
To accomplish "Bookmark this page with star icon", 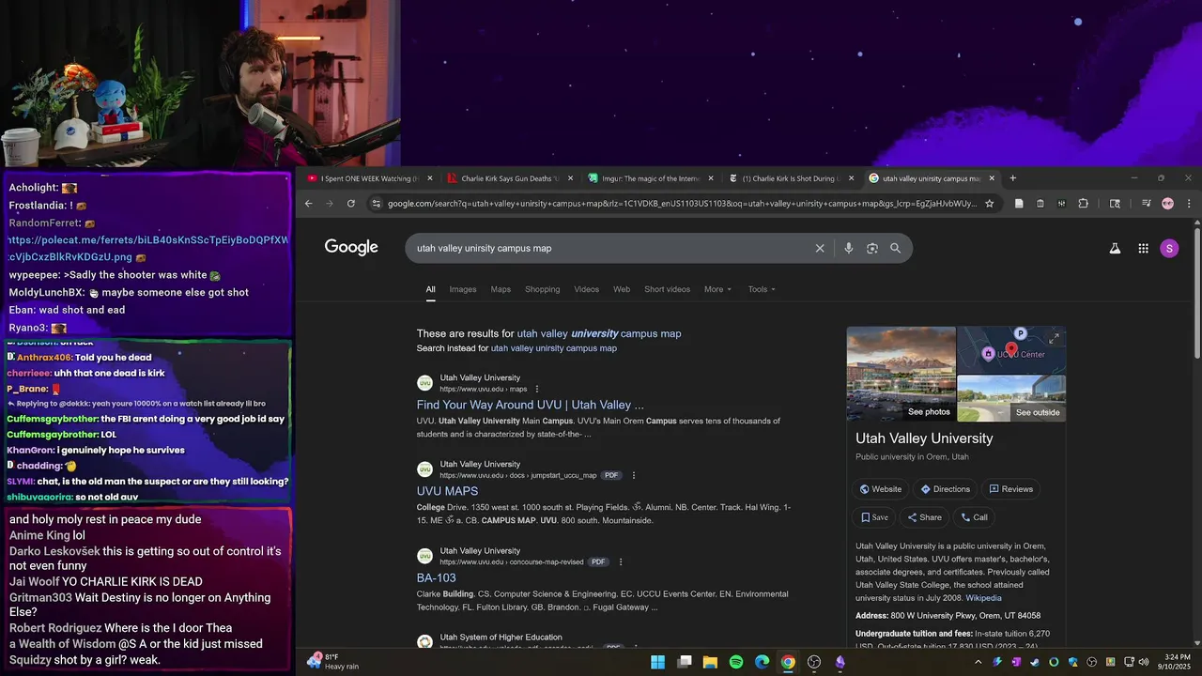I will click(x=989, y=203).
